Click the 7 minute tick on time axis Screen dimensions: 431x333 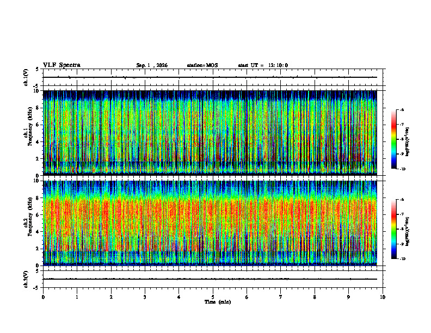tap(281, 297)
